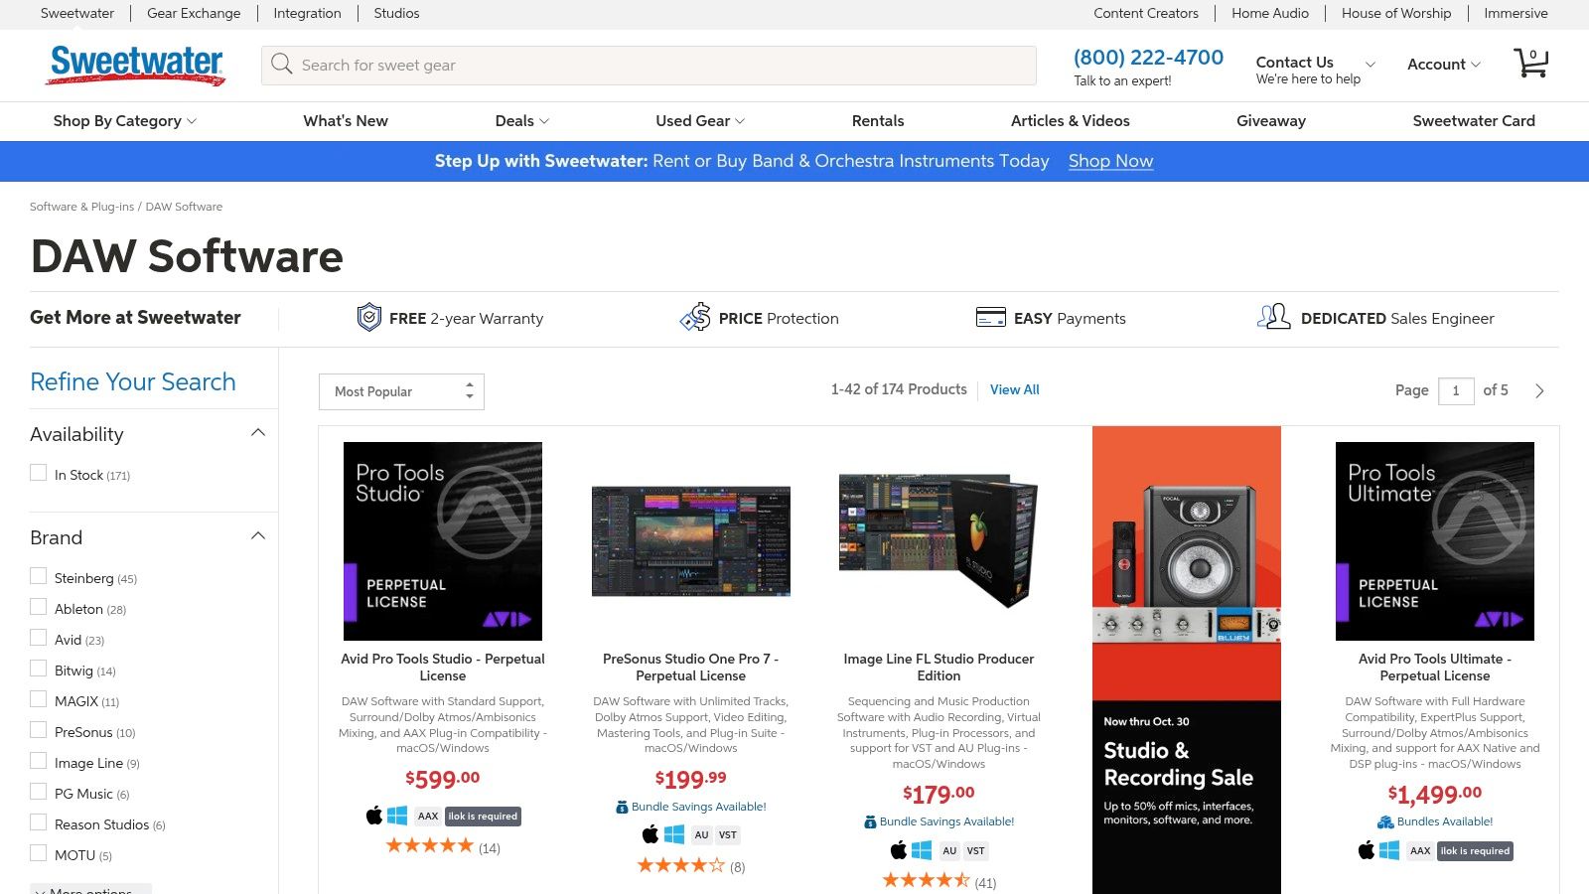Open the Pro Tools Ultimate product thumbnail
The image size is (1589, 894).
(x=1434, y=541)
